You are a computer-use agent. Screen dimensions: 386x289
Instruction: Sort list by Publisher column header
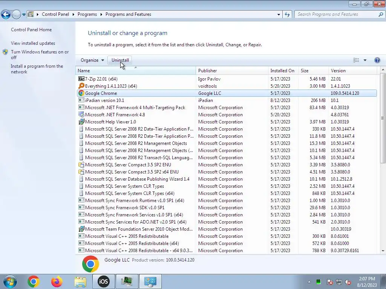[x=232, y=70]
